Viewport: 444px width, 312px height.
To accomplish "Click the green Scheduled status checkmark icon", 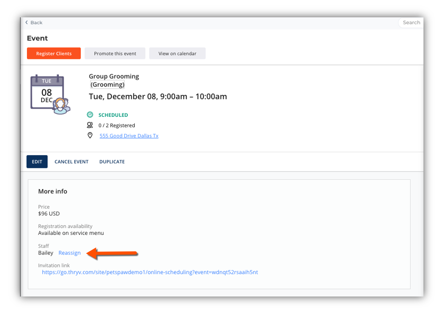I will point(90,114).
